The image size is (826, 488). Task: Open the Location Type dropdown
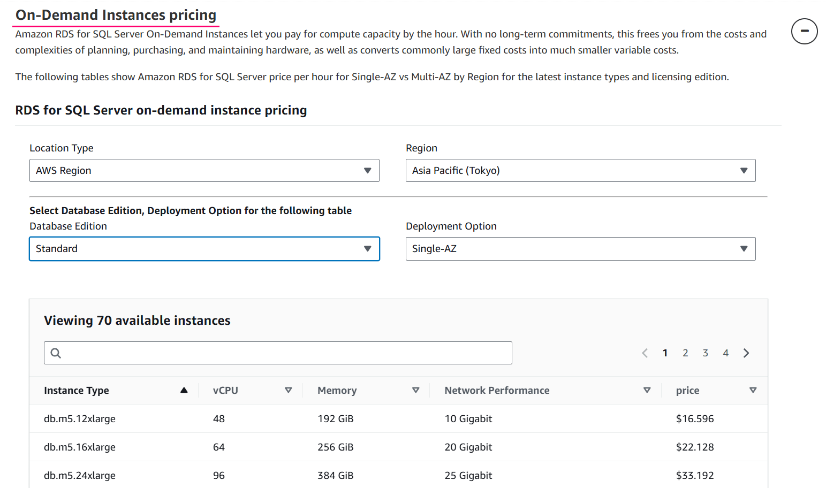click(204, 170)
